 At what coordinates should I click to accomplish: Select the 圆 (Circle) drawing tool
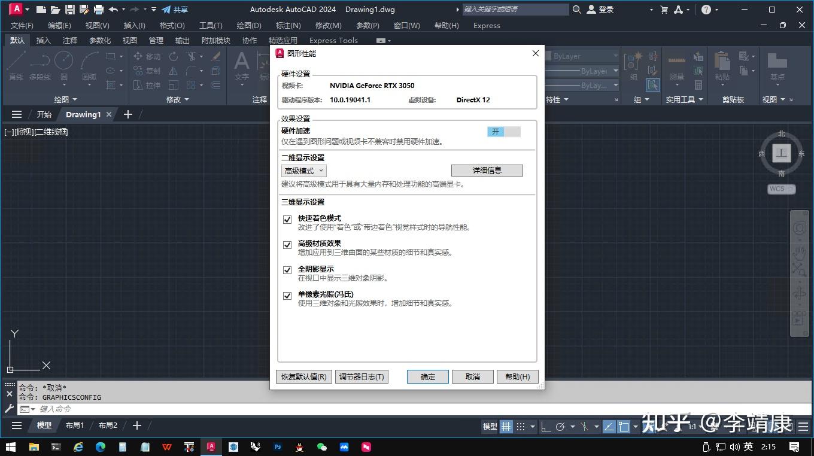click(63, 62)
